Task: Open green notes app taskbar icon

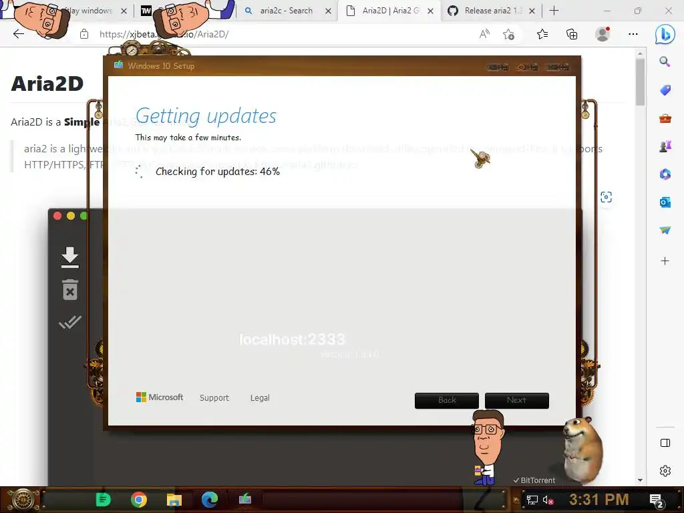Action: click(103, 500)
